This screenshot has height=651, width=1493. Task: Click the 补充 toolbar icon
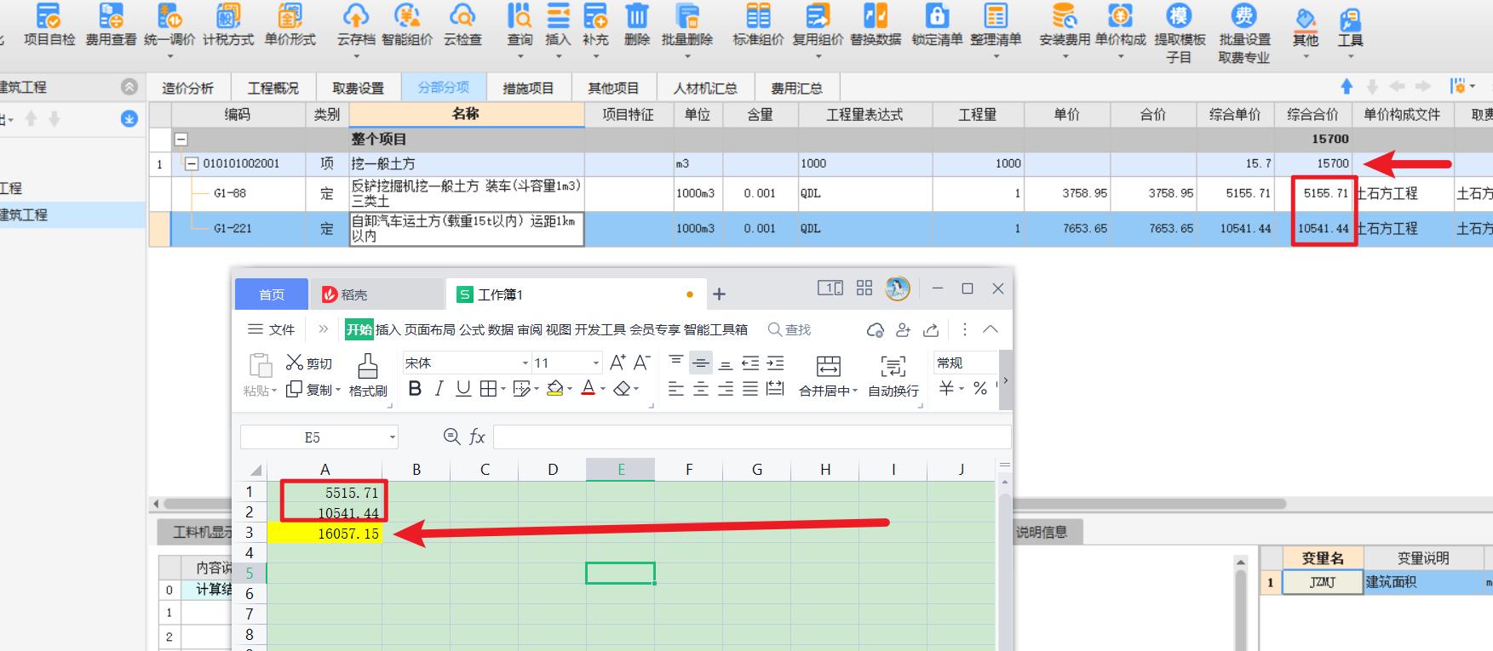coord(595,15)
